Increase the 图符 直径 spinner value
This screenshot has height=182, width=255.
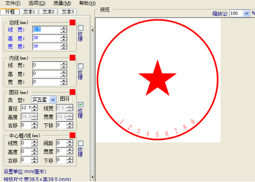click(35, 106)
